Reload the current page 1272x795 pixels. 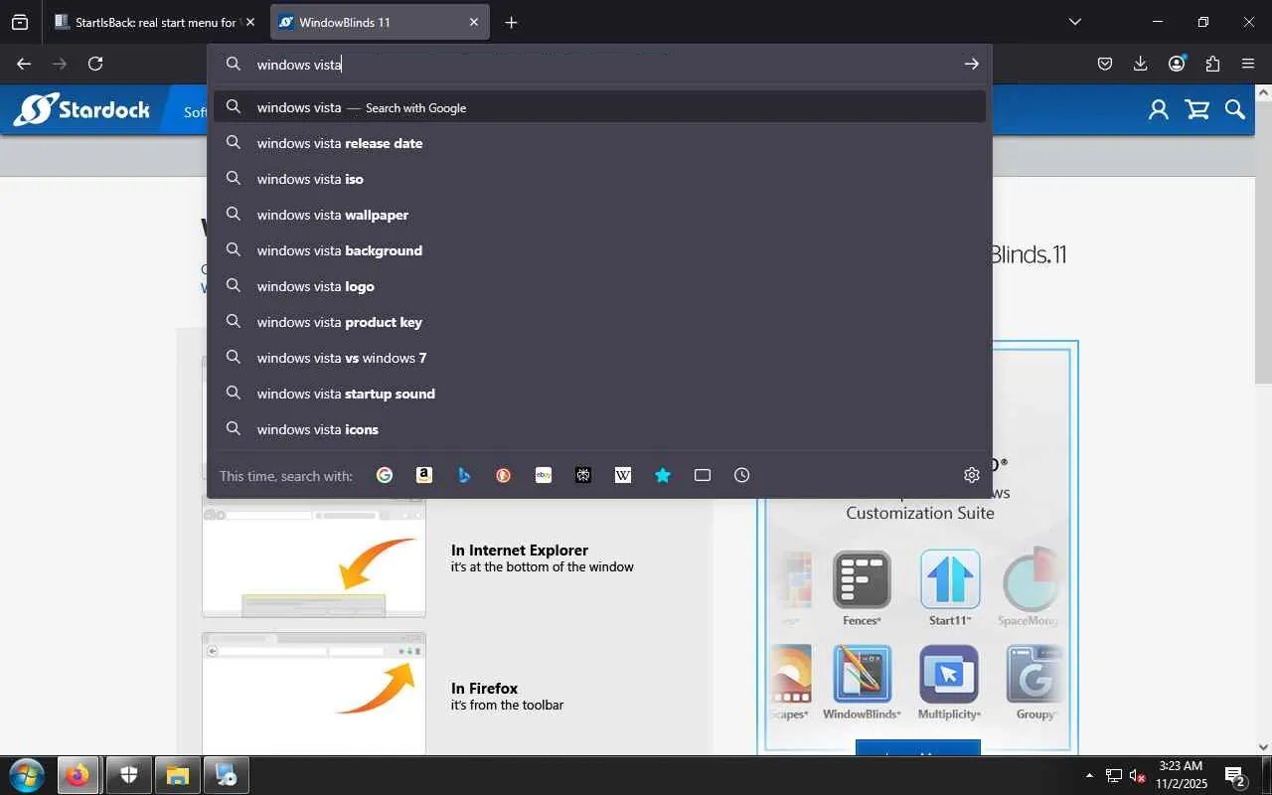click(95, 64)
